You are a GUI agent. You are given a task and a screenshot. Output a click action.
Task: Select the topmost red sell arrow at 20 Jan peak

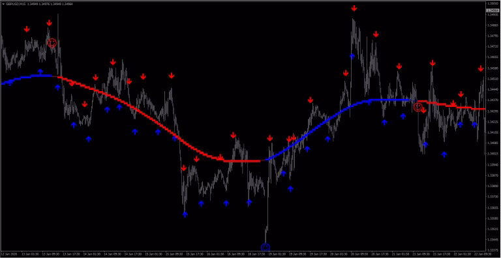coord(354,8)
